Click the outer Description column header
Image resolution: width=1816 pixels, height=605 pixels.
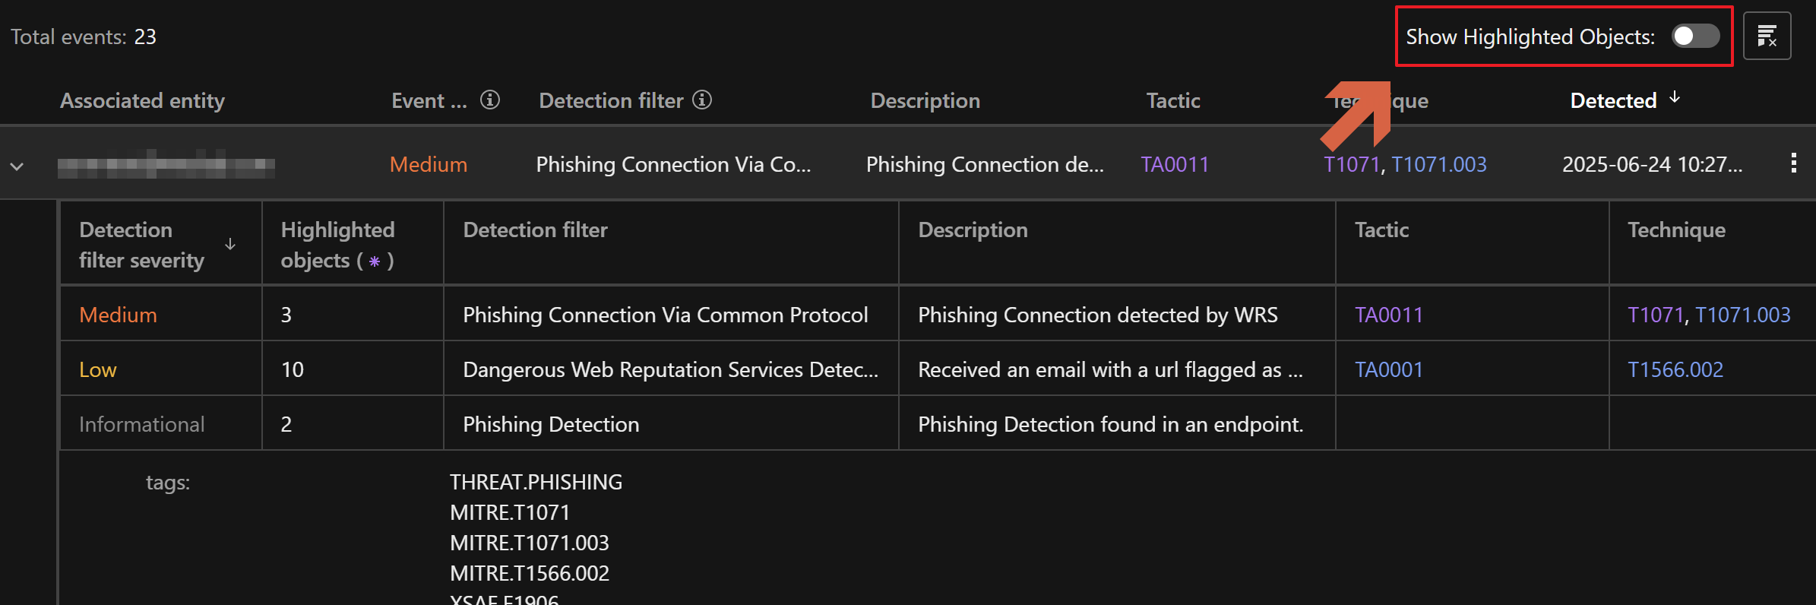tap(925, 101)
